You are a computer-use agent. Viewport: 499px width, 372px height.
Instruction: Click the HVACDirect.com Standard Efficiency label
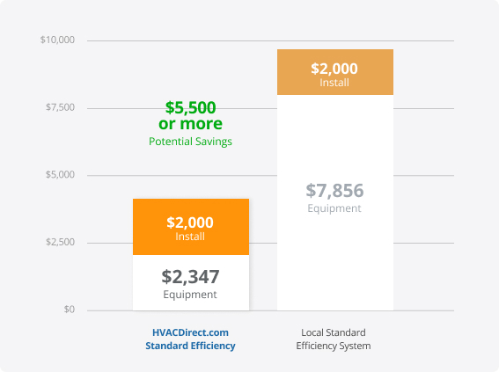coord(190,339)
